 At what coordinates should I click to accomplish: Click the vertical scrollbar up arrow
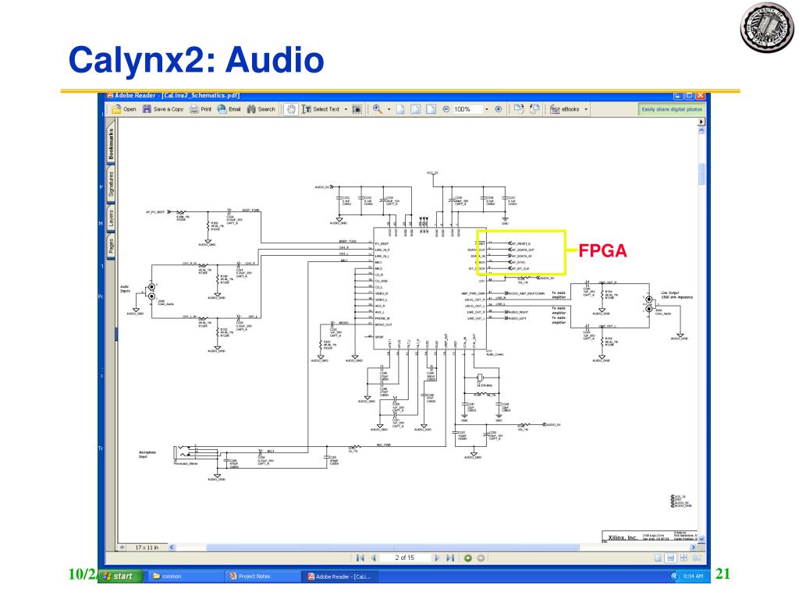701,130
